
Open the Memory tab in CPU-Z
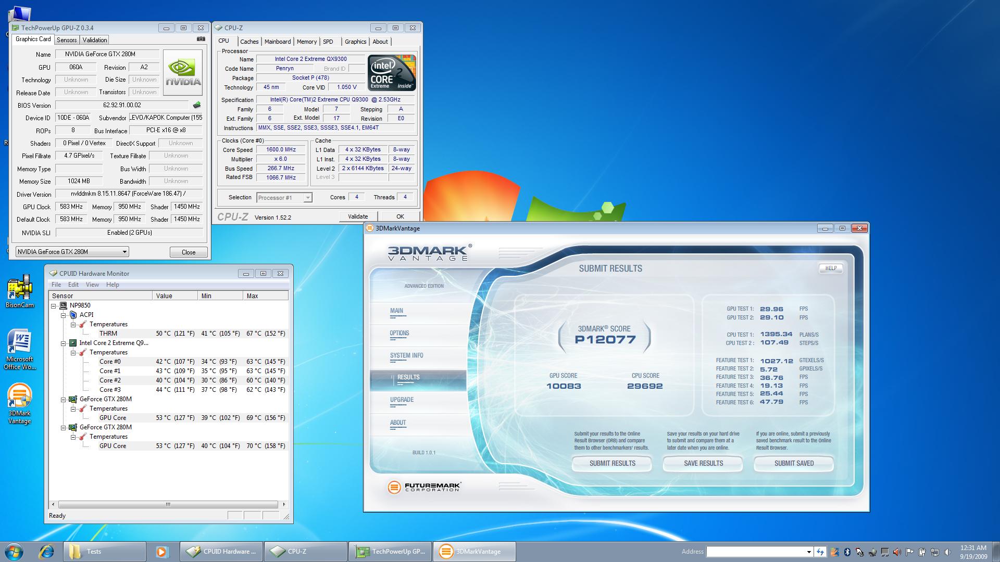click(307, 42)
